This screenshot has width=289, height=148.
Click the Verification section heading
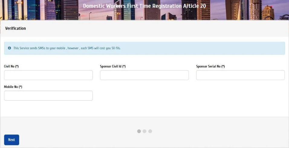[x=15, y=28]
